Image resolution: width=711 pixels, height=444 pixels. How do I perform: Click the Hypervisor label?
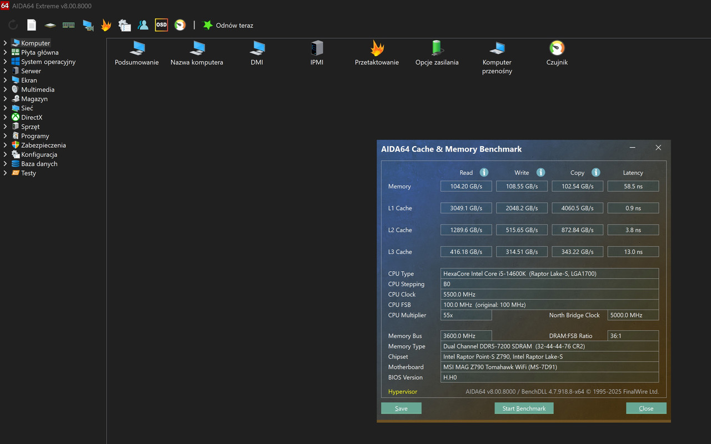(x=403, y=392)
